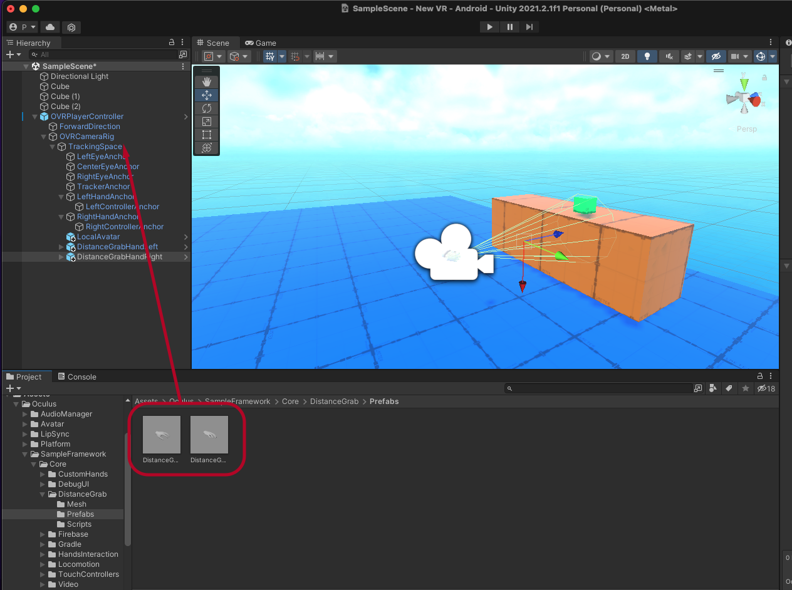Viewport: 792px width, 590px height.
Task: Click the Hierarchy search field
Action: click(x=103, y=54)
